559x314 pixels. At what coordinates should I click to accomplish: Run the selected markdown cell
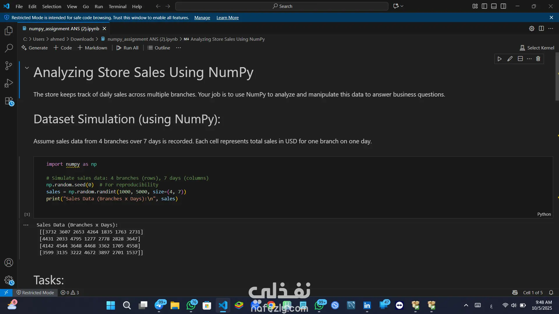click(x=500, y=59)
